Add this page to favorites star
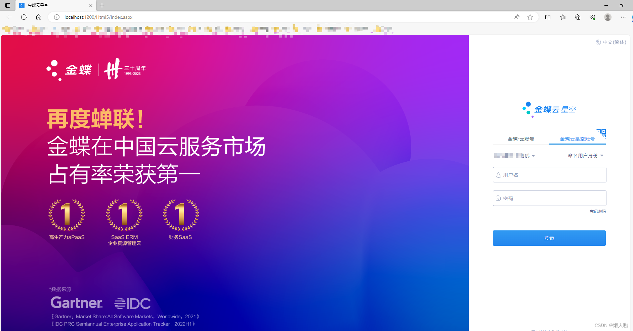Viewport: 633px width, 331px height. pos(530,17)
